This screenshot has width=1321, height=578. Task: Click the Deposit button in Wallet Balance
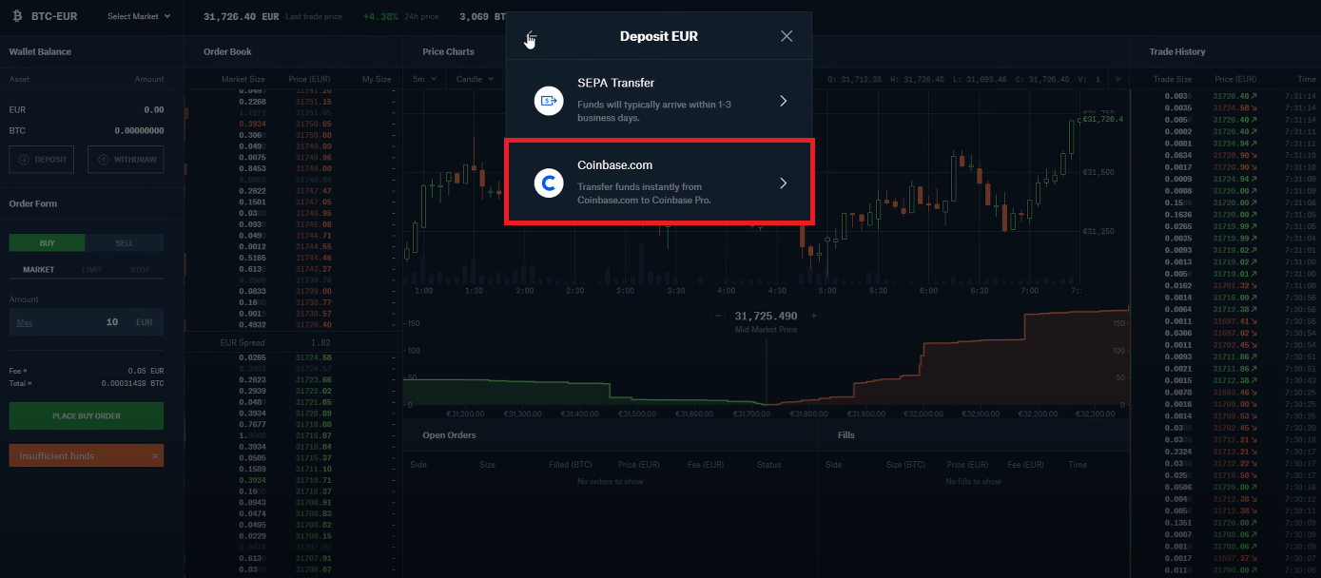[x=42, y=160]
